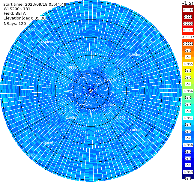Click the 1e-9 colorbar bottom label

point(188,178)
